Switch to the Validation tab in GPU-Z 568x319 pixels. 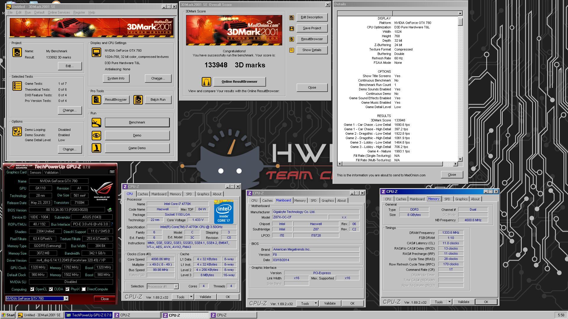51,172
